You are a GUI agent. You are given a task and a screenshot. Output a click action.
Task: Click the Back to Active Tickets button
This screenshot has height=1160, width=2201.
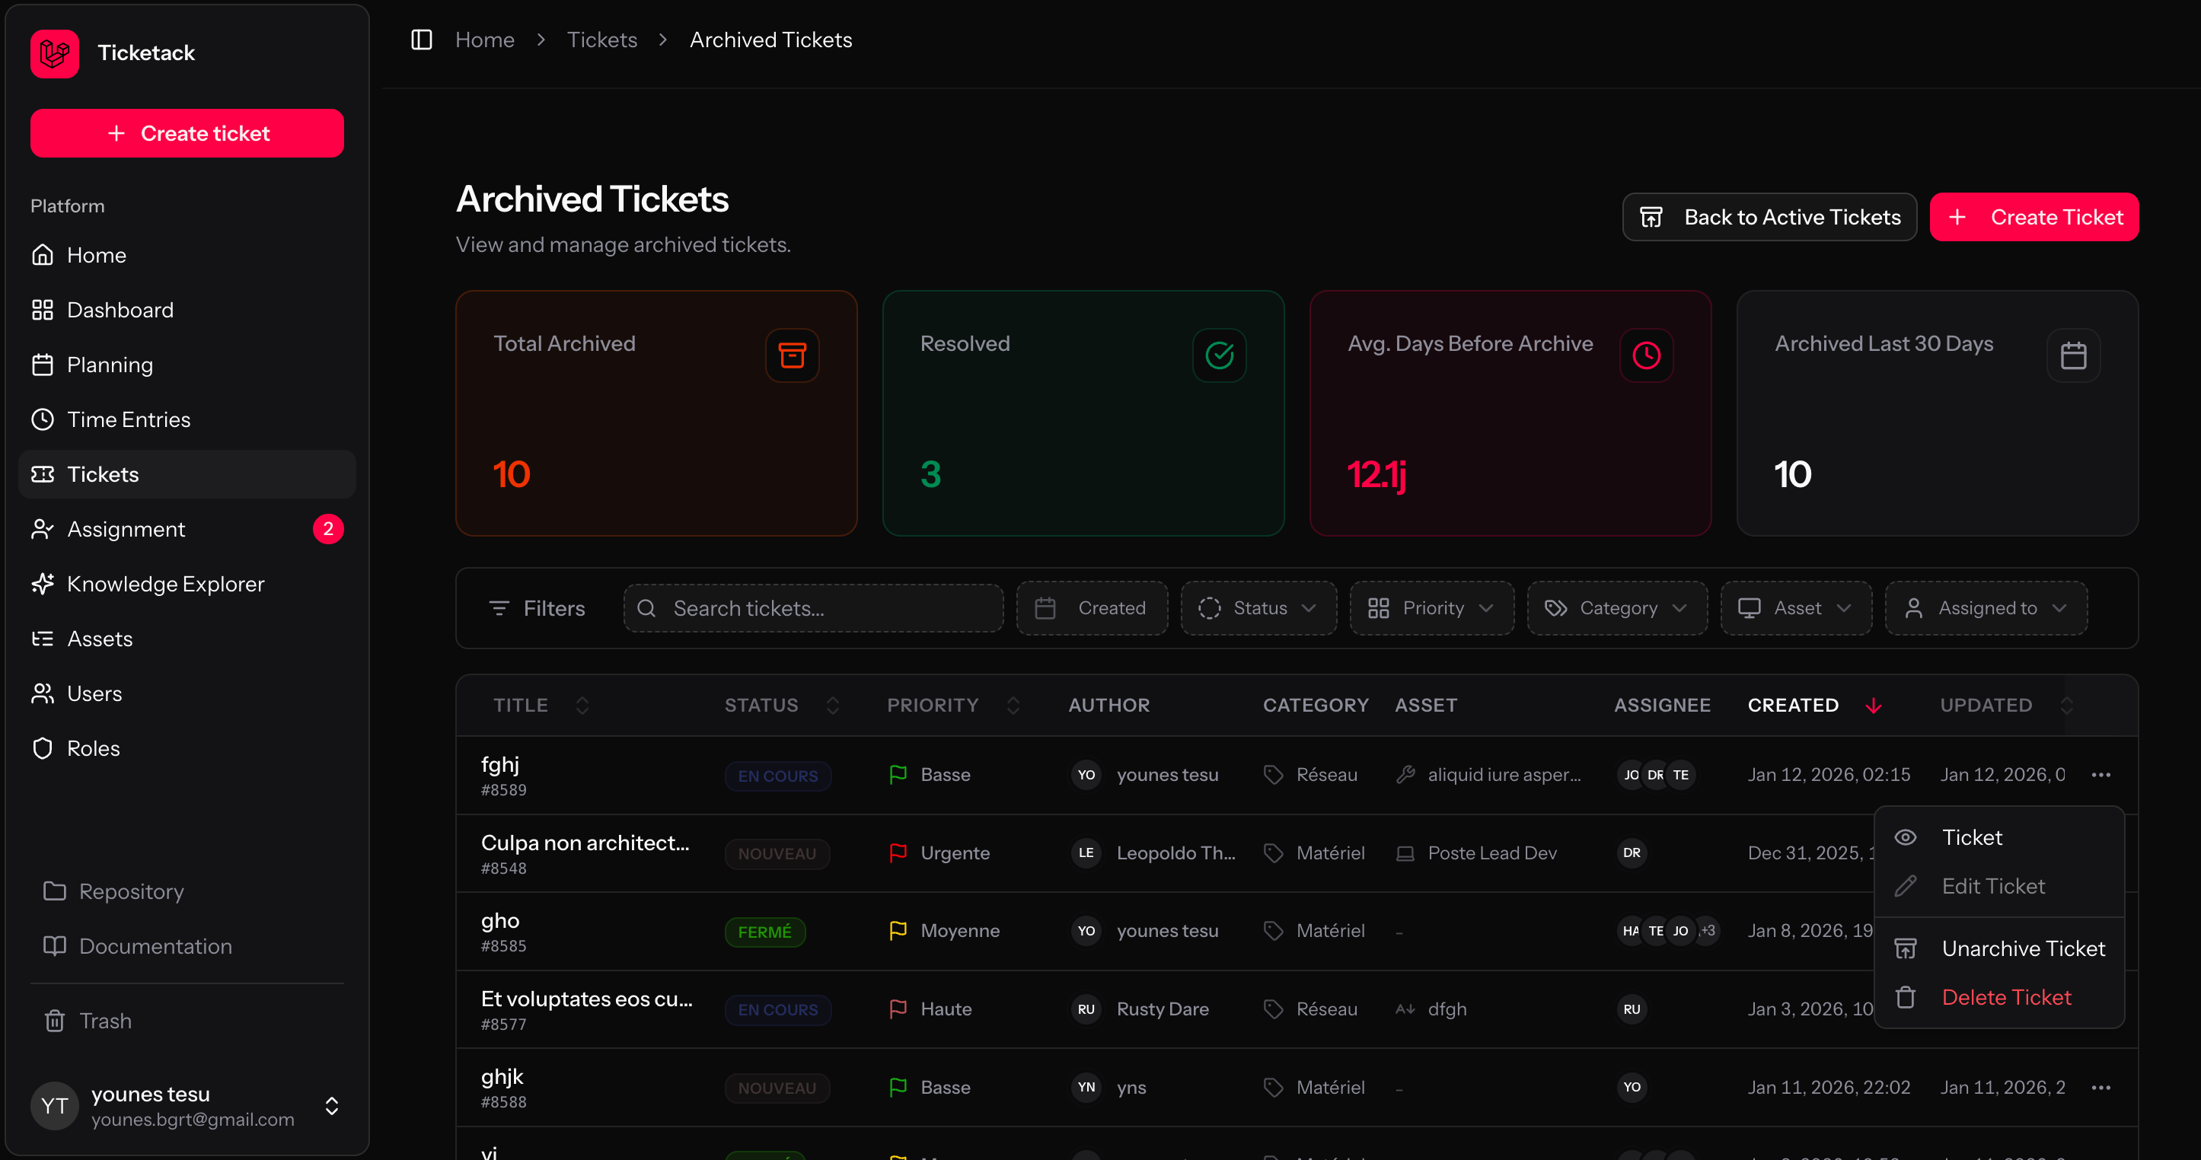pos(1768,216)
